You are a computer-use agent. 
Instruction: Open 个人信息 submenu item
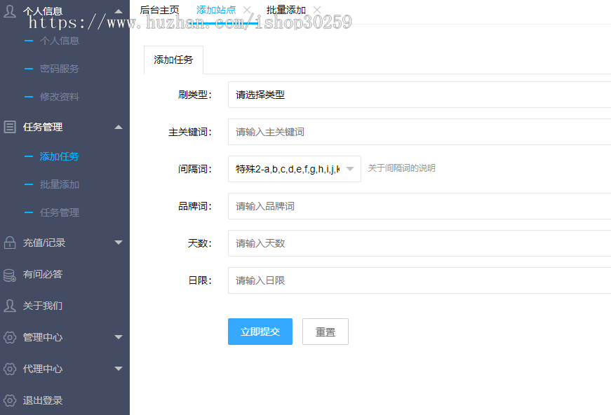tap(59, 41)
